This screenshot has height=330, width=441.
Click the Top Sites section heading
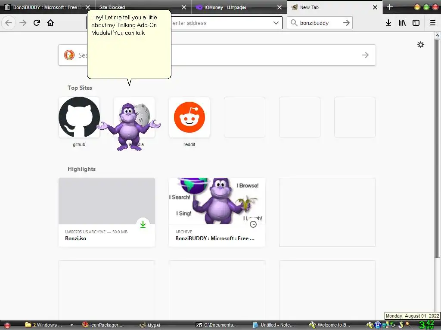80,88
